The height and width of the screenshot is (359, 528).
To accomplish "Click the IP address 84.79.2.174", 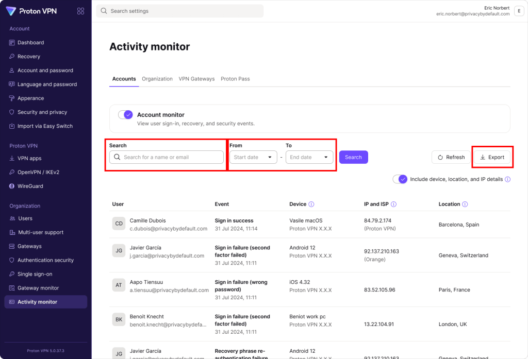I will tap(377, 221).
